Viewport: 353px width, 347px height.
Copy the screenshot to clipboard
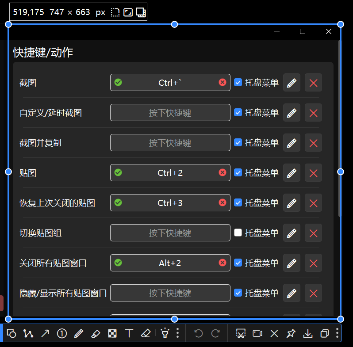[x=325, y=333]
